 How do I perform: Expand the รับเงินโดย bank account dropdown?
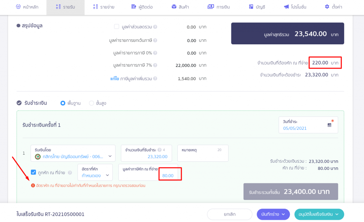click(x=73, y=153)
